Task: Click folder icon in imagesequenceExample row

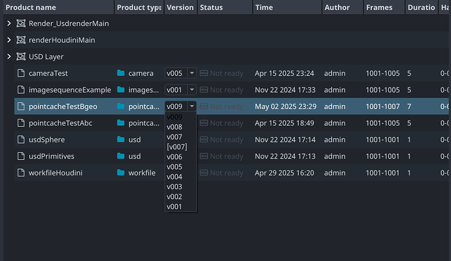Action: [x=121, y=90]
